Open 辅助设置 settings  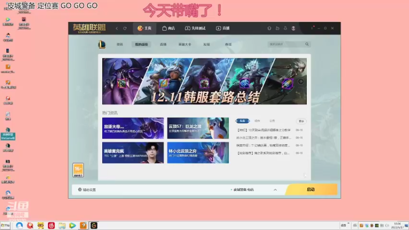pos(87,190)
